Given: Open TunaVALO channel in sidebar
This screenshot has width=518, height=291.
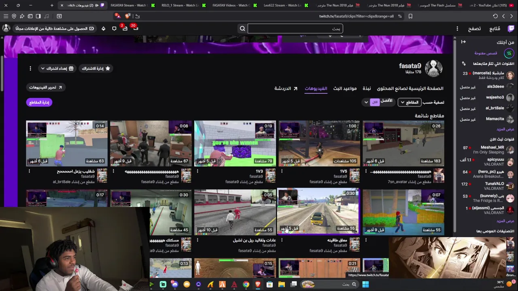Looking at the screenshot, I should [487, 186].
